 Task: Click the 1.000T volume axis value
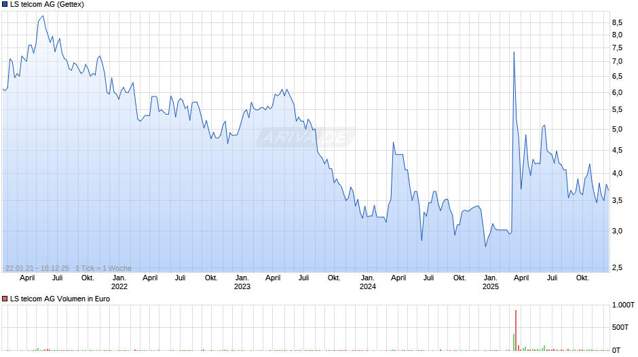pos(623,305)
